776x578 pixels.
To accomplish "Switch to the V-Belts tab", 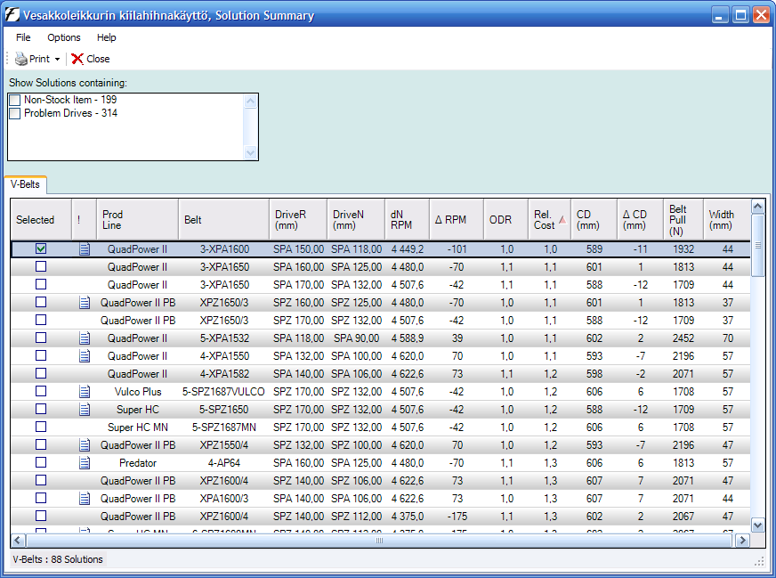I will tap(25, 184).
